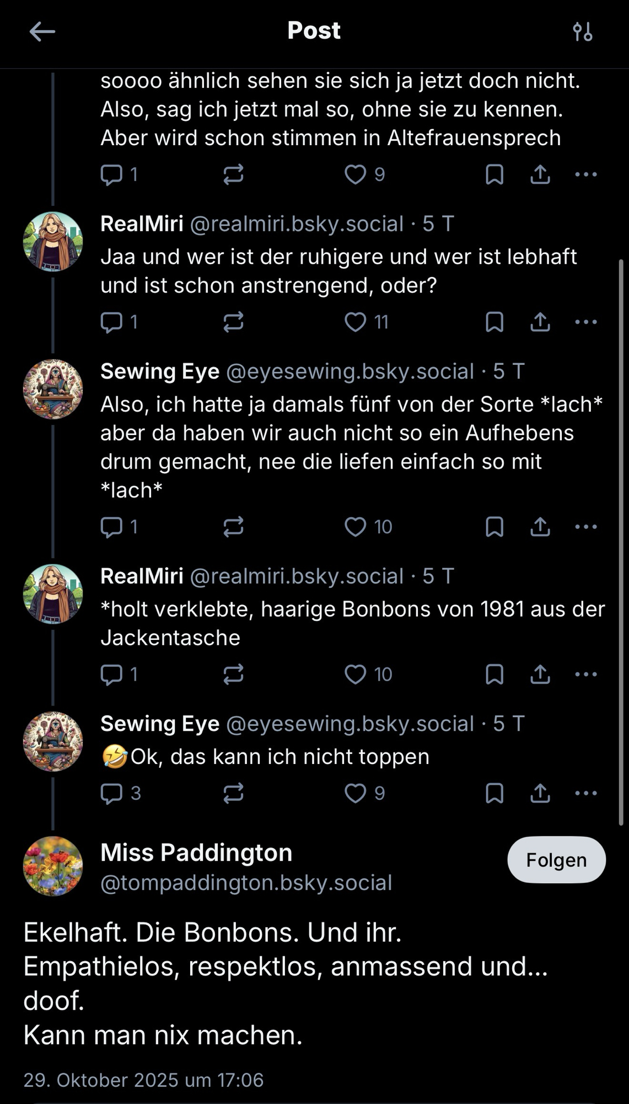Expand more options for 'kann ich nicht toppen' post

click(585, 793)
